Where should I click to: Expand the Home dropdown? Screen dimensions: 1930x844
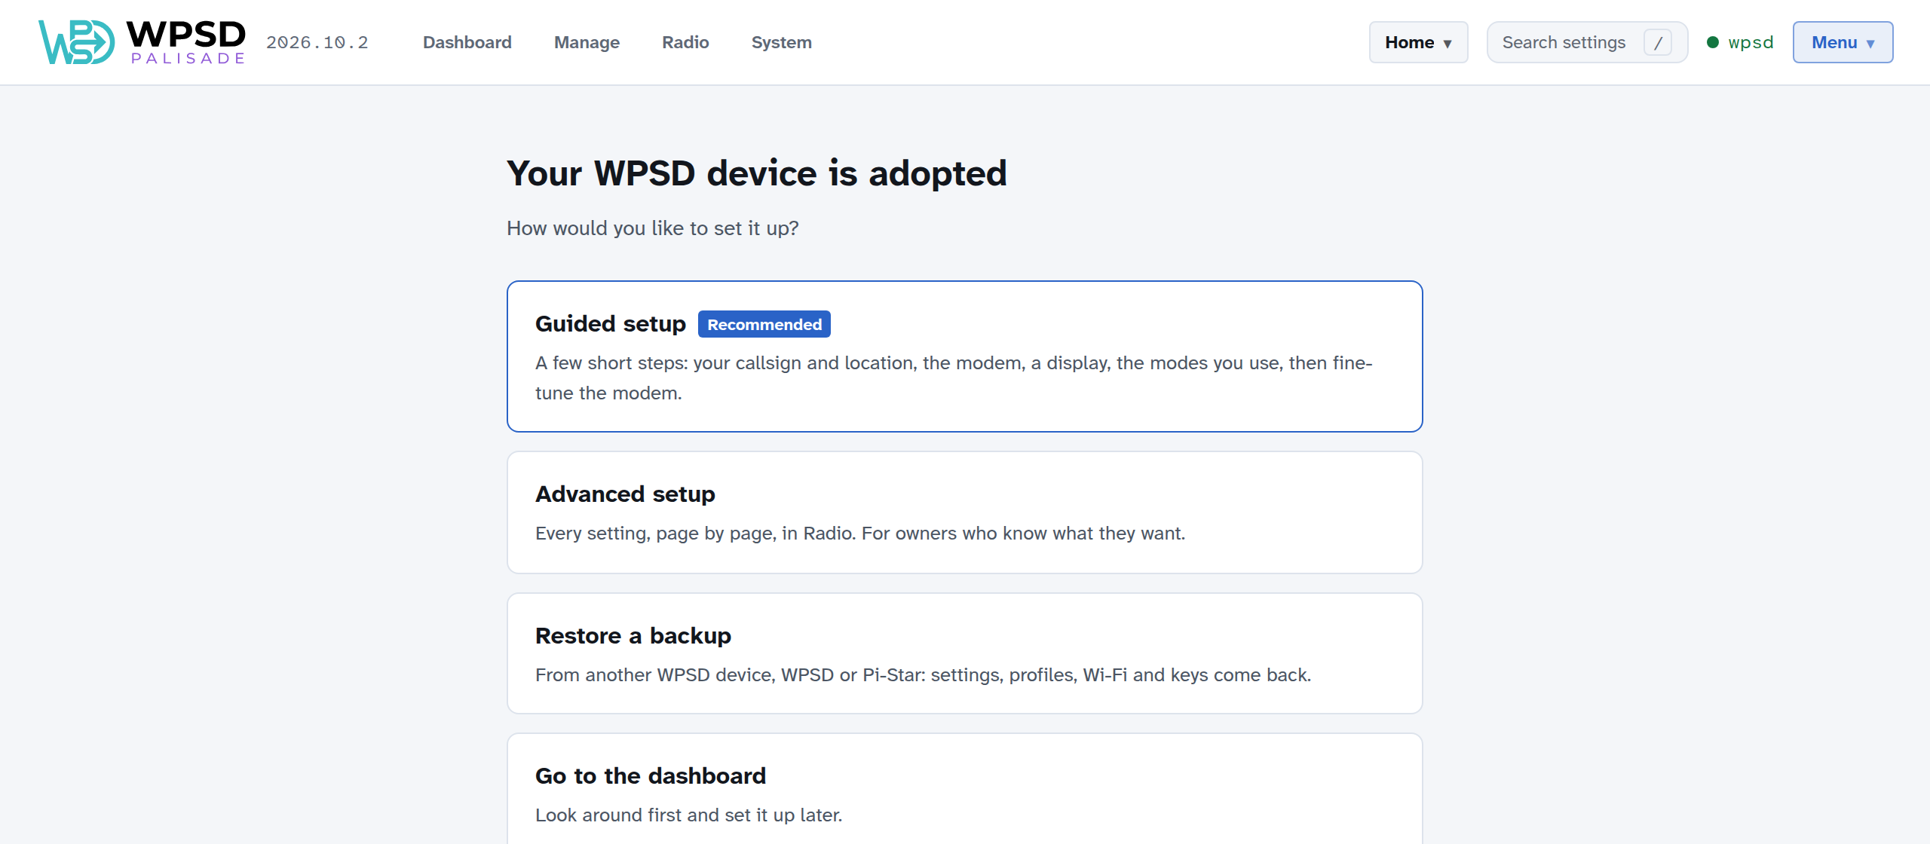point(1418,42)
